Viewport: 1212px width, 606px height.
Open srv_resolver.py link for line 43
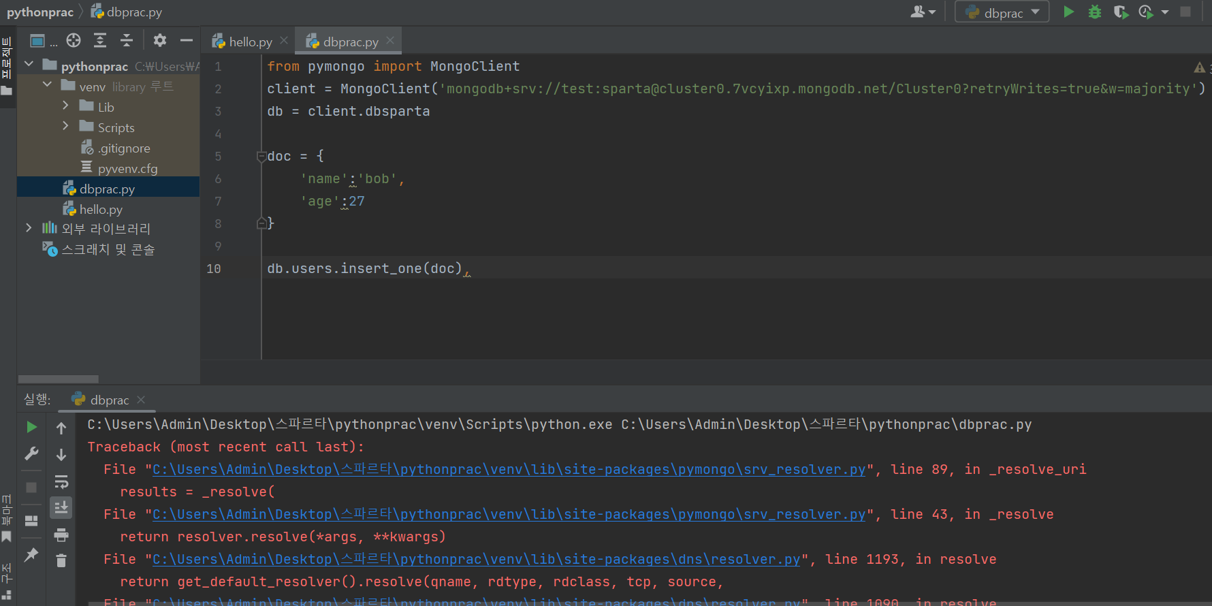[x=509, y=514]
